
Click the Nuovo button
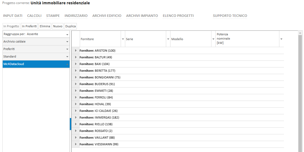pyautogui.click(x=58, y=26)
